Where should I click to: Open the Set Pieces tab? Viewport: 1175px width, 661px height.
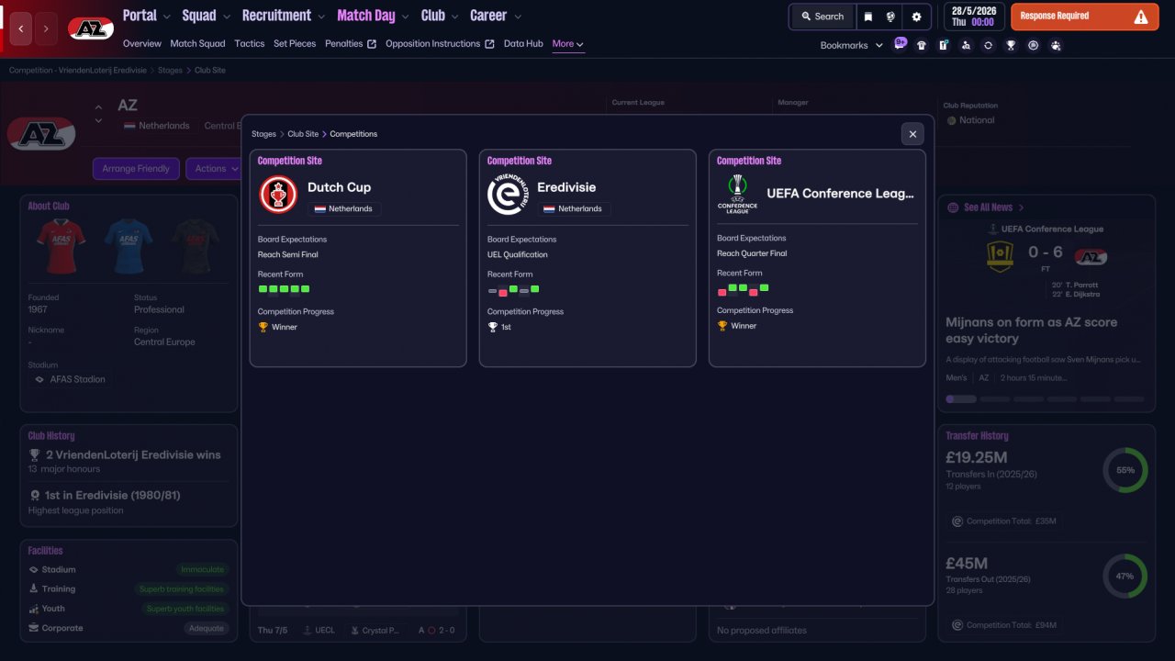295,44
